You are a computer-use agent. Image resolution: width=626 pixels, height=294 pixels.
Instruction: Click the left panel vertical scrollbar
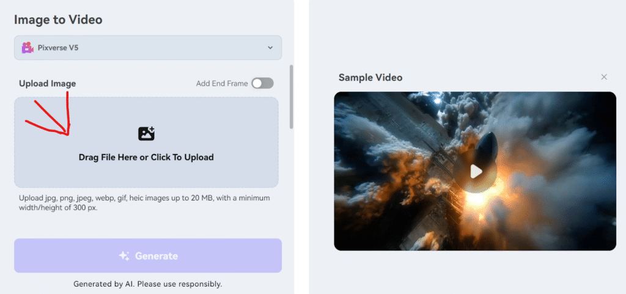[292, 97]
